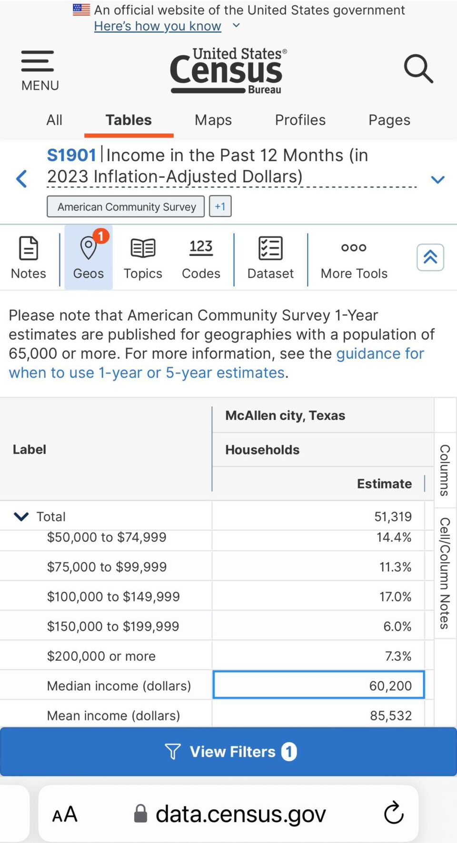Open the AA text size menu
The width and height of the screenshot is (457, 843).
[65, 814]
